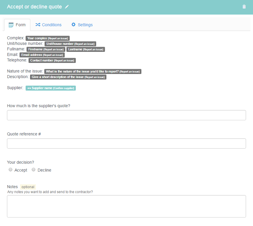Click the 'Your decision?' label
Screen dimensions: 253x226
pos(21,162)
